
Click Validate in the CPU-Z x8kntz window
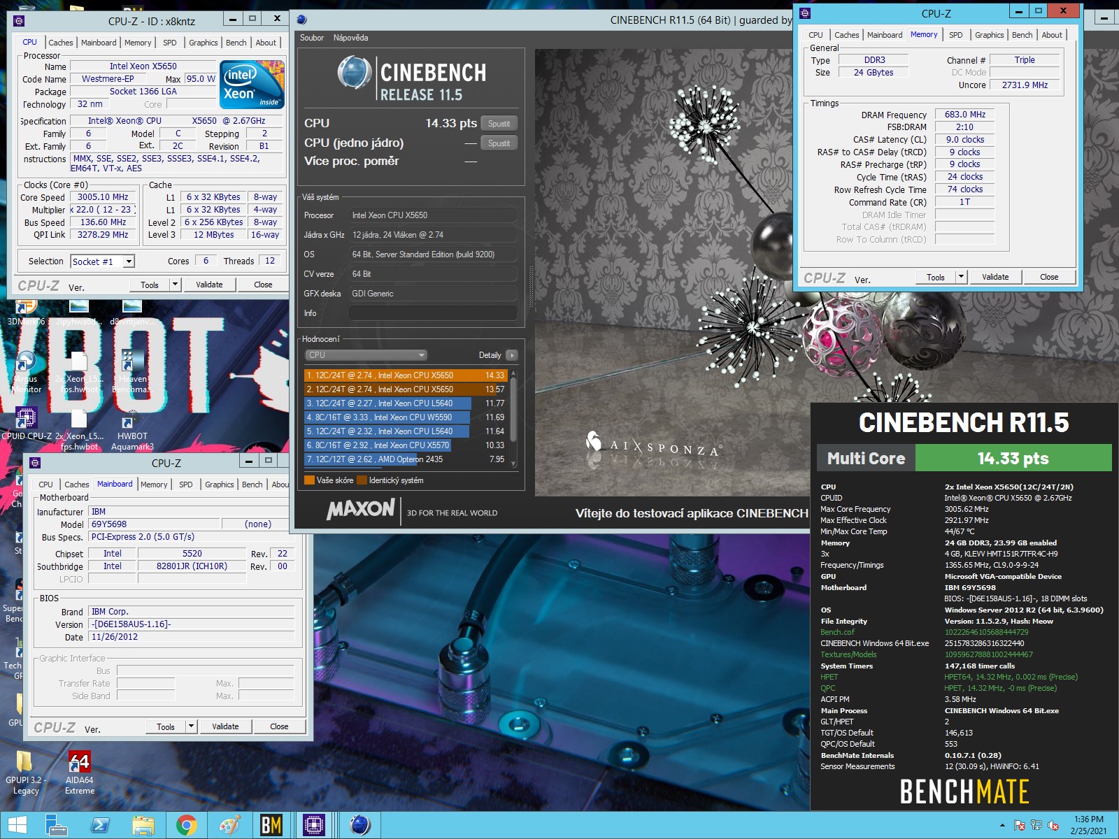click(209, 285)
